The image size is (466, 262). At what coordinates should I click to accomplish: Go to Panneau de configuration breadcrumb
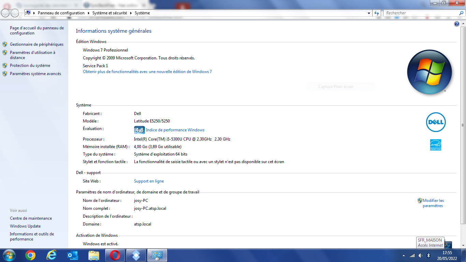click(x=61, y=13)
